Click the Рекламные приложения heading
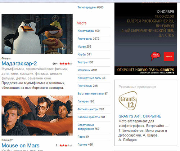 (x=138, y=87)
